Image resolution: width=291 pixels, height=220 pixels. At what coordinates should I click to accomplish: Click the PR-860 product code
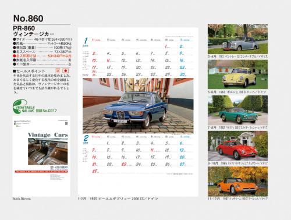click(24, 29)
